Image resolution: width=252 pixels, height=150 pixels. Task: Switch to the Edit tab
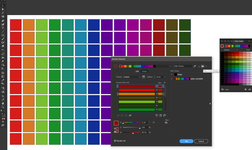tap(137, 71)
